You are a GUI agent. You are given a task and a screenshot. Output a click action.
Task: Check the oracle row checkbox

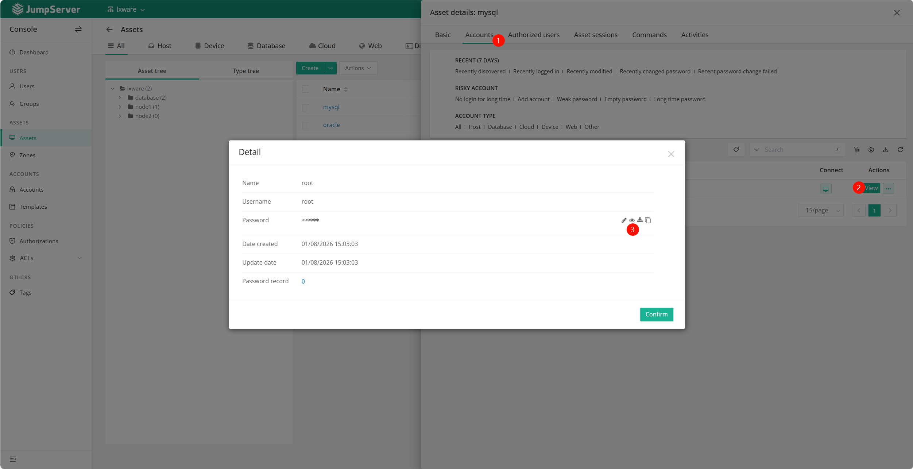[x=306, y=125]
